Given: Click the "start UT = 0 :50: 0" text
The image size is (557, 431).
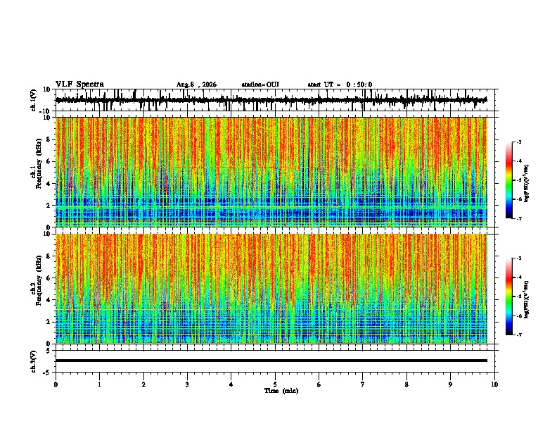Looking at the screenshot, I should (x=340, y=85).
